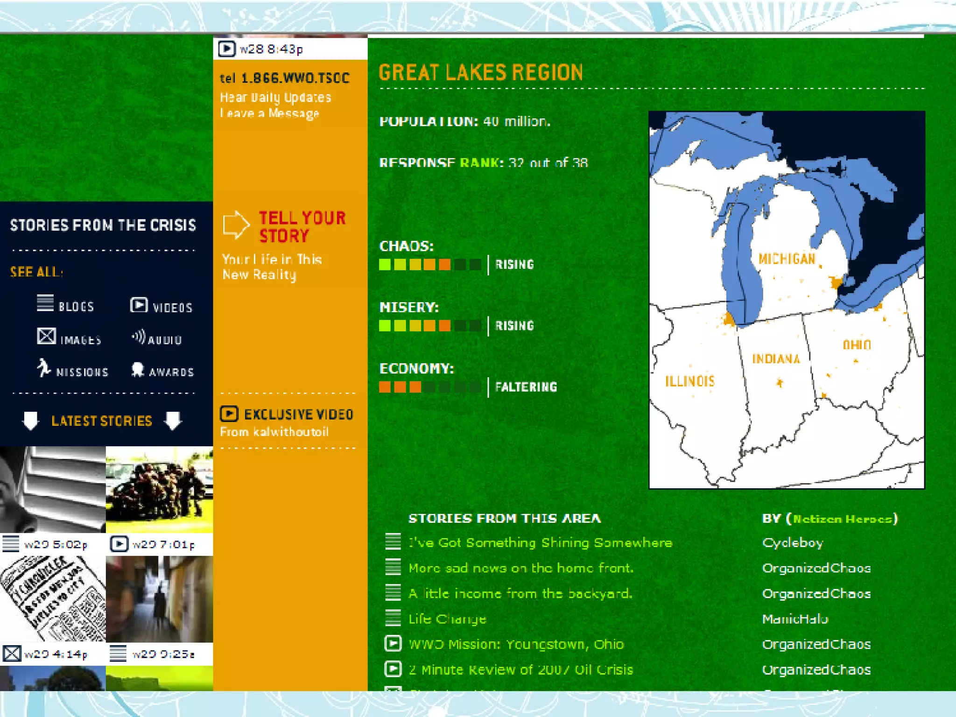Click down arrow left of Latest Stories

tap(31, 420)
